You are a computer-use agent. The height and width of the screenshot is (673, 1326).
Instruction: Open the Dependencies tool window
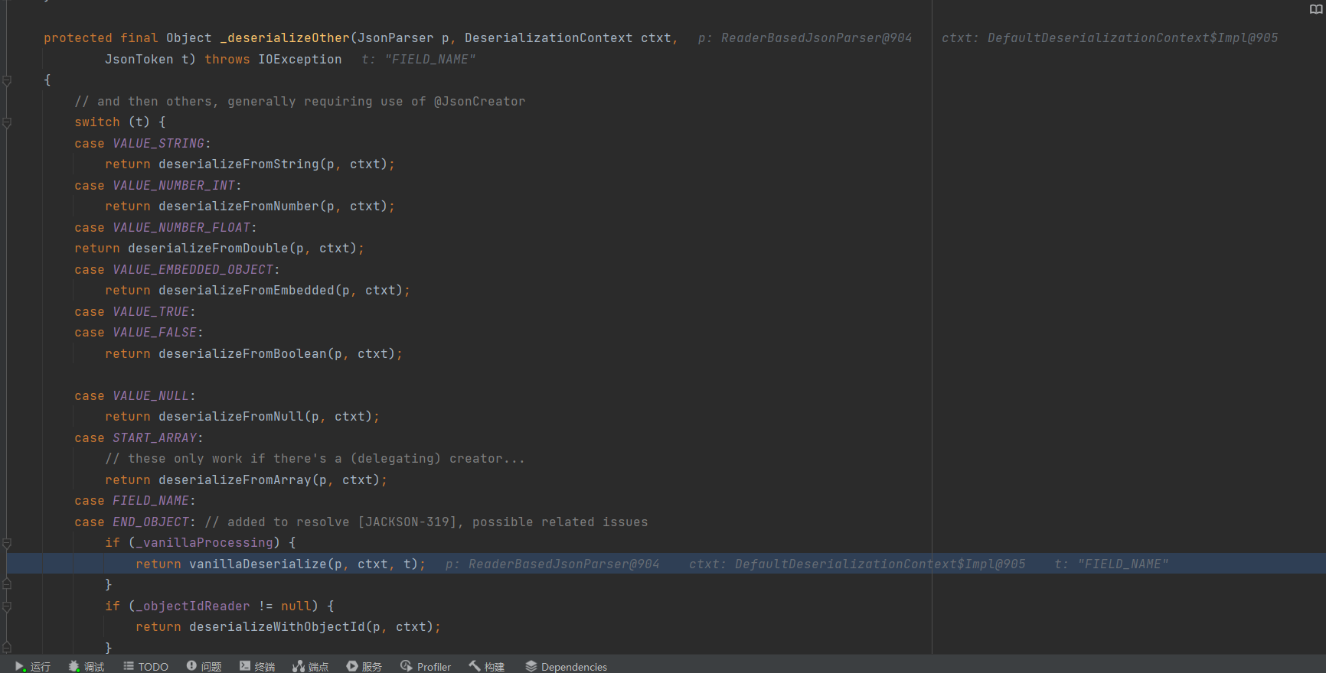[566, 666]
